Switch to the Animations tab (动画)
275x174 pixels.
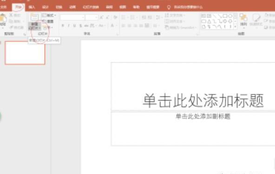tap(72, 7)
